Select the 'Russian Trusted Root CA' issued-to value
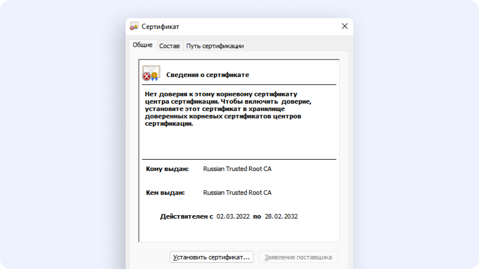Viewport: 479px width, 269px height. point(237,169)
